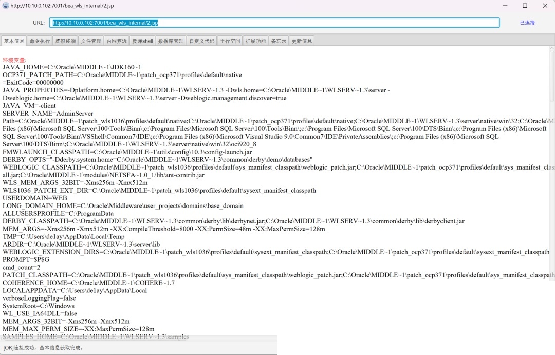Click the 已连接 status link
Image resolution: width=555 pixels, height=355 pixels.
tap(527, 23)
